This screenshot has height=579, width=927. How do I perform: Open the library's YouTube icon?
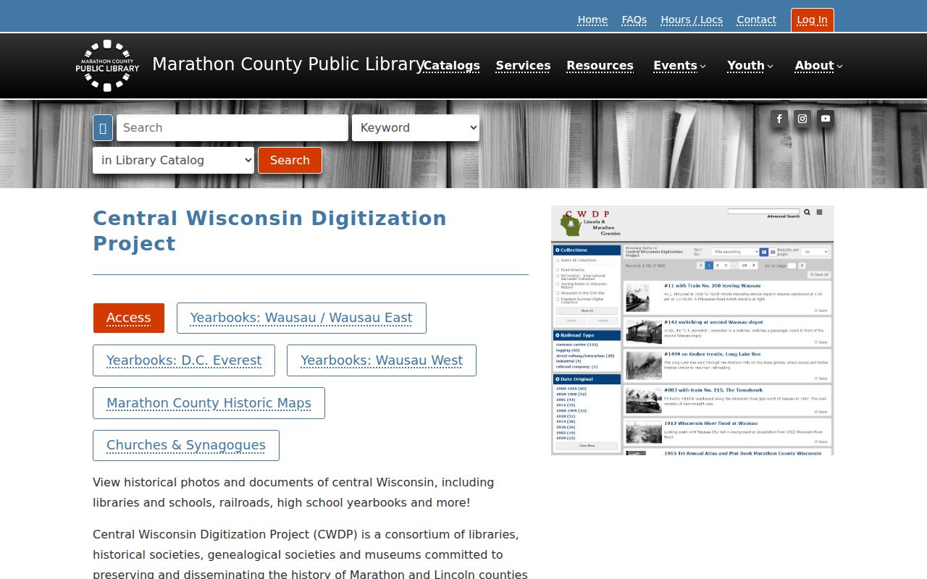pyautogui.click(x=826, y=119)
